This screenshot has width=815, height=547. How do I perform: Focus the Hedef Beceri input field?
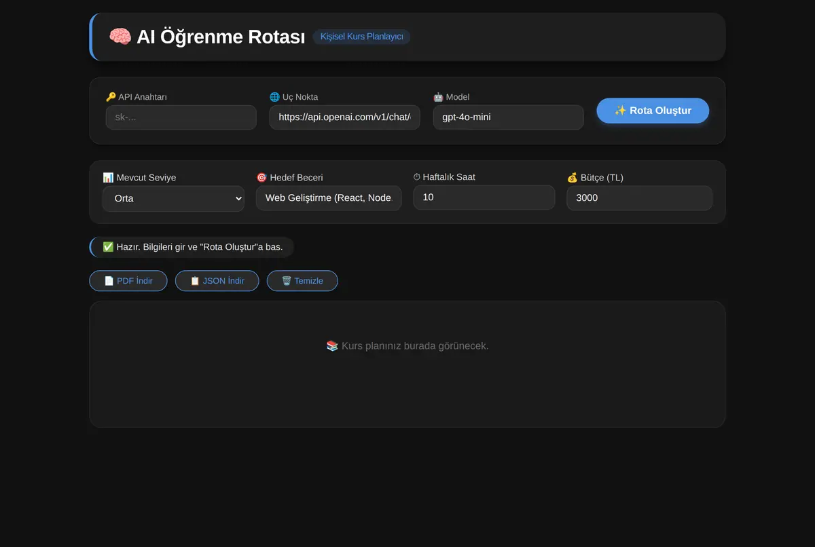pos(329,198)
